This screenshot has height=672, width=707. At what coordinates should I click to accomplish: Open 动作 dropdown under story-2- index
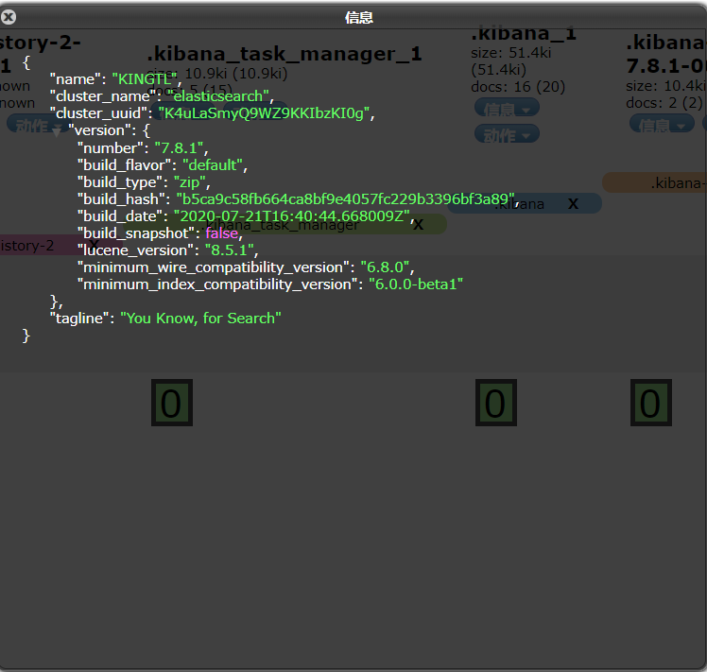(39, 125)
